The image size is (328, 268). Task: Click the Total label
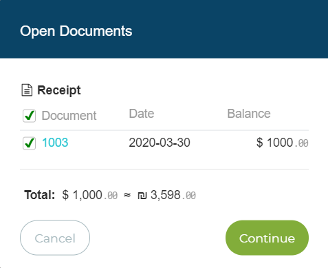(x=40, y=195)
